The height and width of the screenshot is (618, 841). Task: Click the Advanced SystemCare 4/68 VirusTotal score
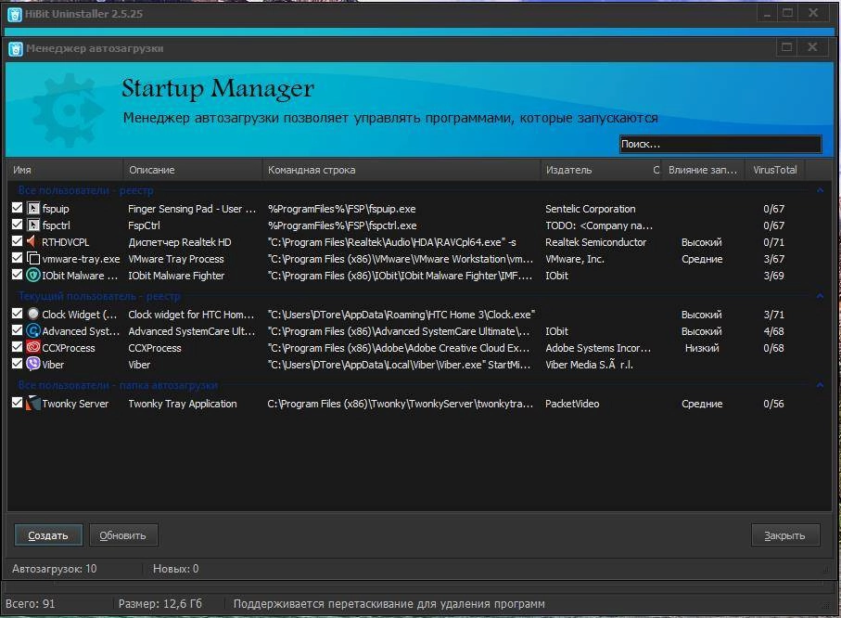pyautogui.click(x=773, y=331)
